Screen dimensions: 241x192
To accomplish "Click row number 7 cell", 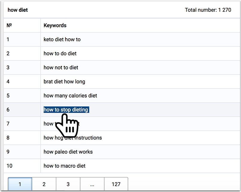I will (x=22, y=124).
